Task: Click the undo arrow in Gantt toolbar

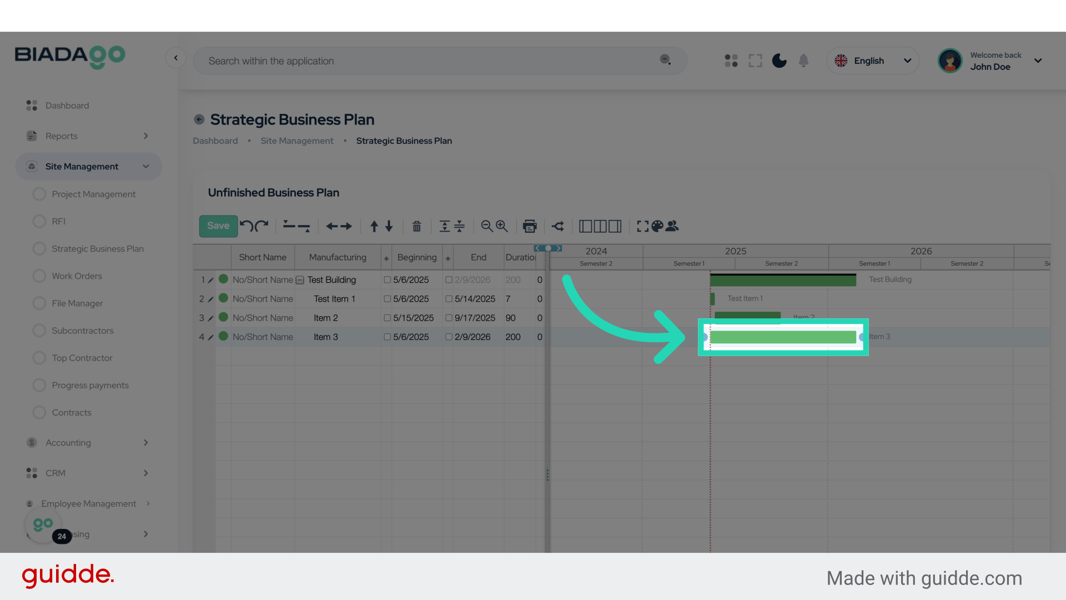Action: [247, 226]
